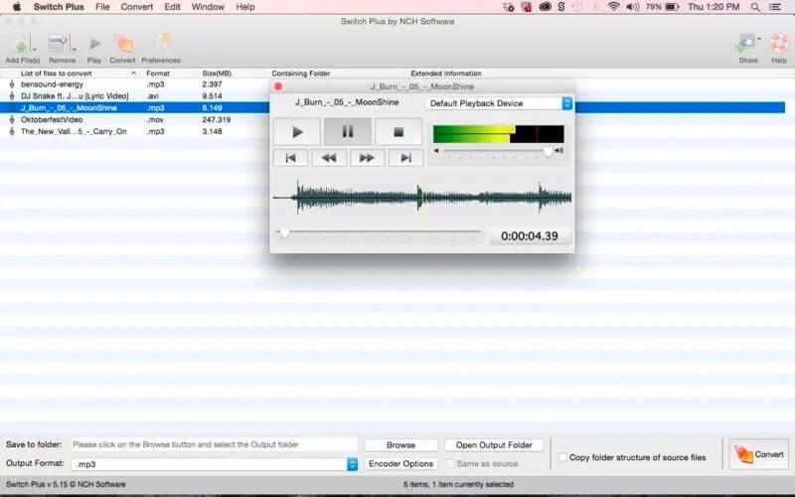Click the Share toolbar icon
795x497 pixels.
747,44
